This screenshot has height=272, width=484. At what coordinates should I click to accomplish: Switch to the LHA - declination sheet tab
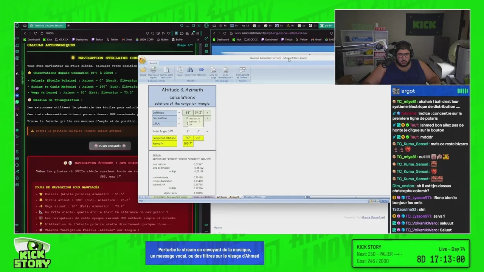[203, 197]
